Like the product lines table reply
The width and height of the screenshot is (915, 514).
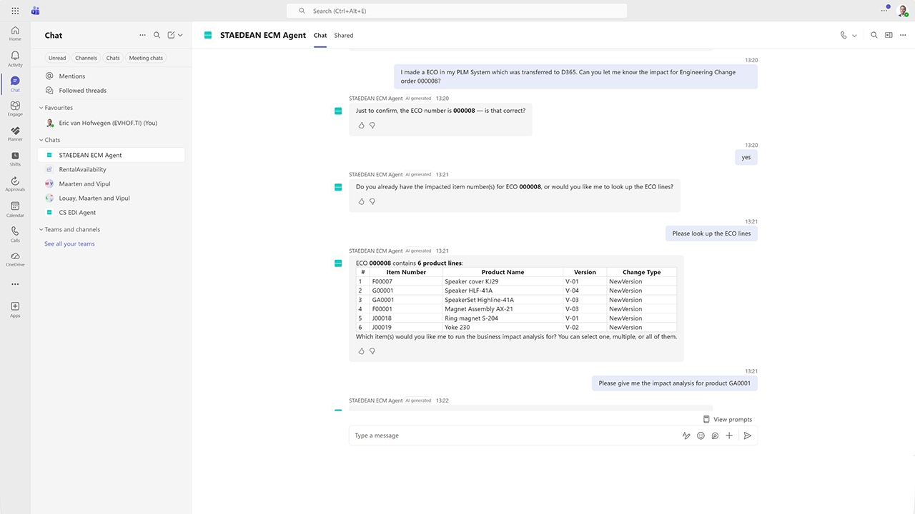tap(361, 351)
